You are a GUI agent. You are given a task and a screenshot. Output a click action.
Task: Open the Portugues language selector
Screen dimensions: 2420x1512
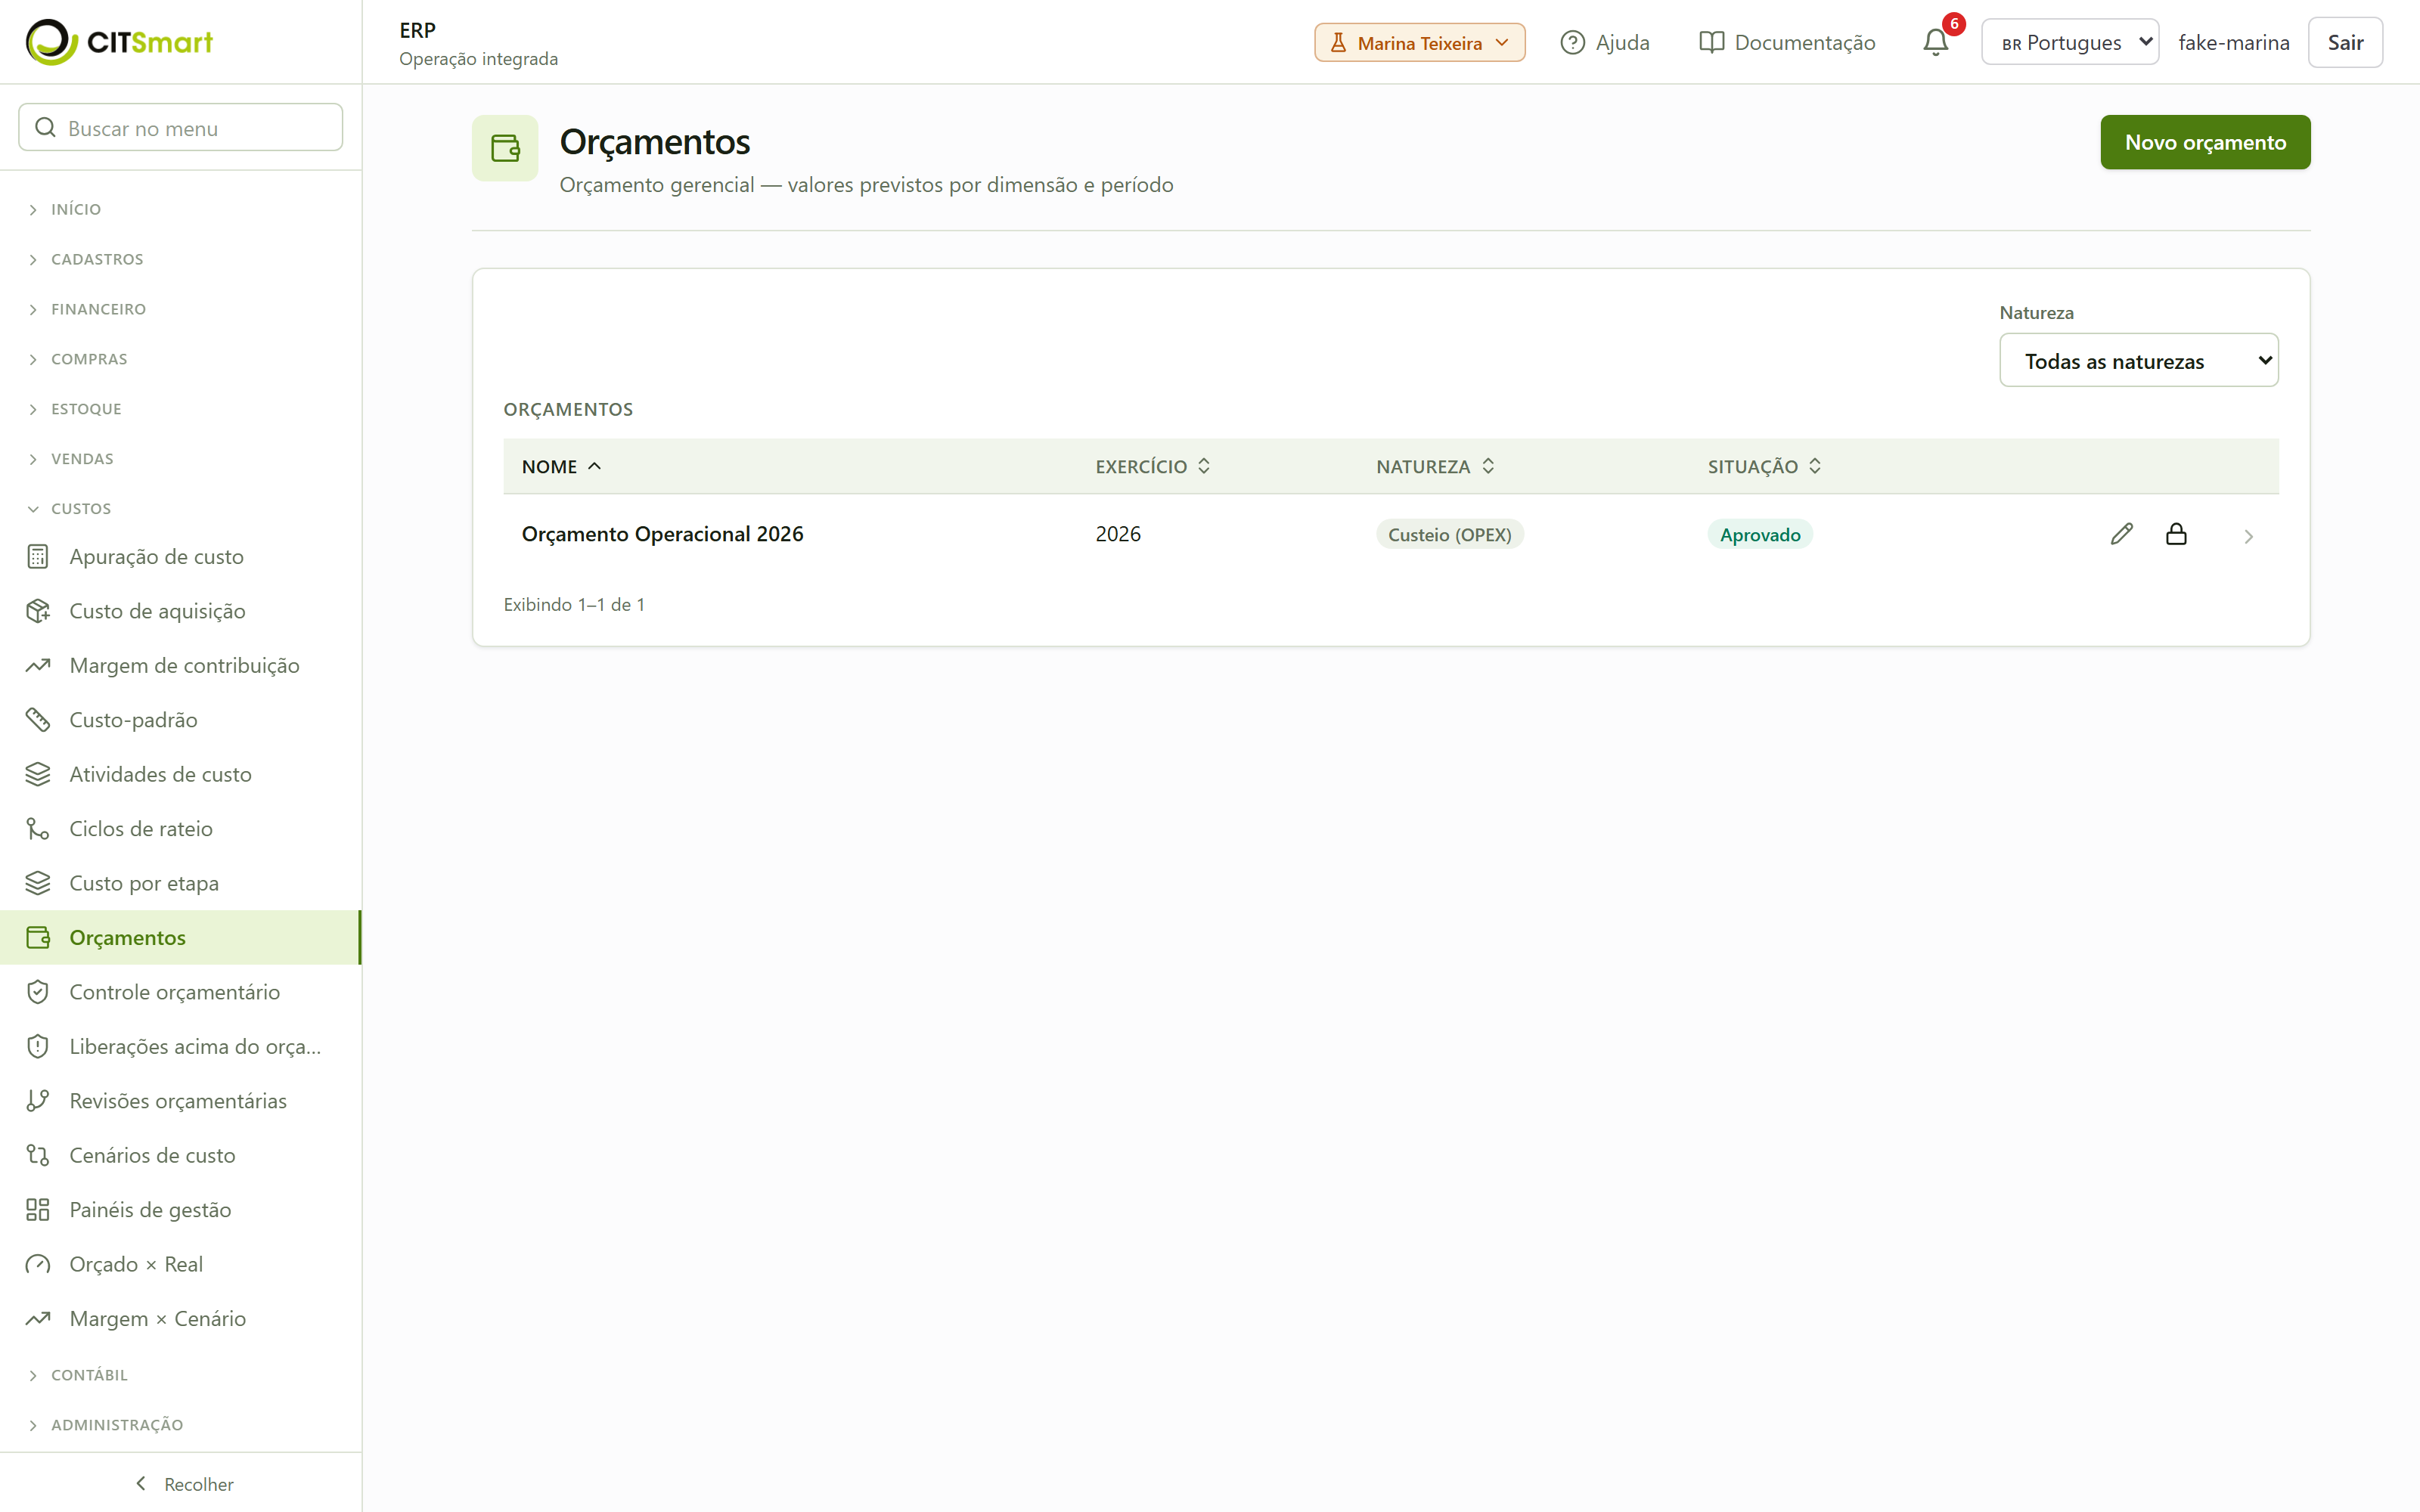point(2069,42)
